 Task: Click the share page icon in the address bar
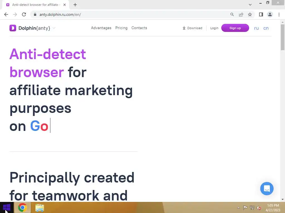click(x=241, y=14)
